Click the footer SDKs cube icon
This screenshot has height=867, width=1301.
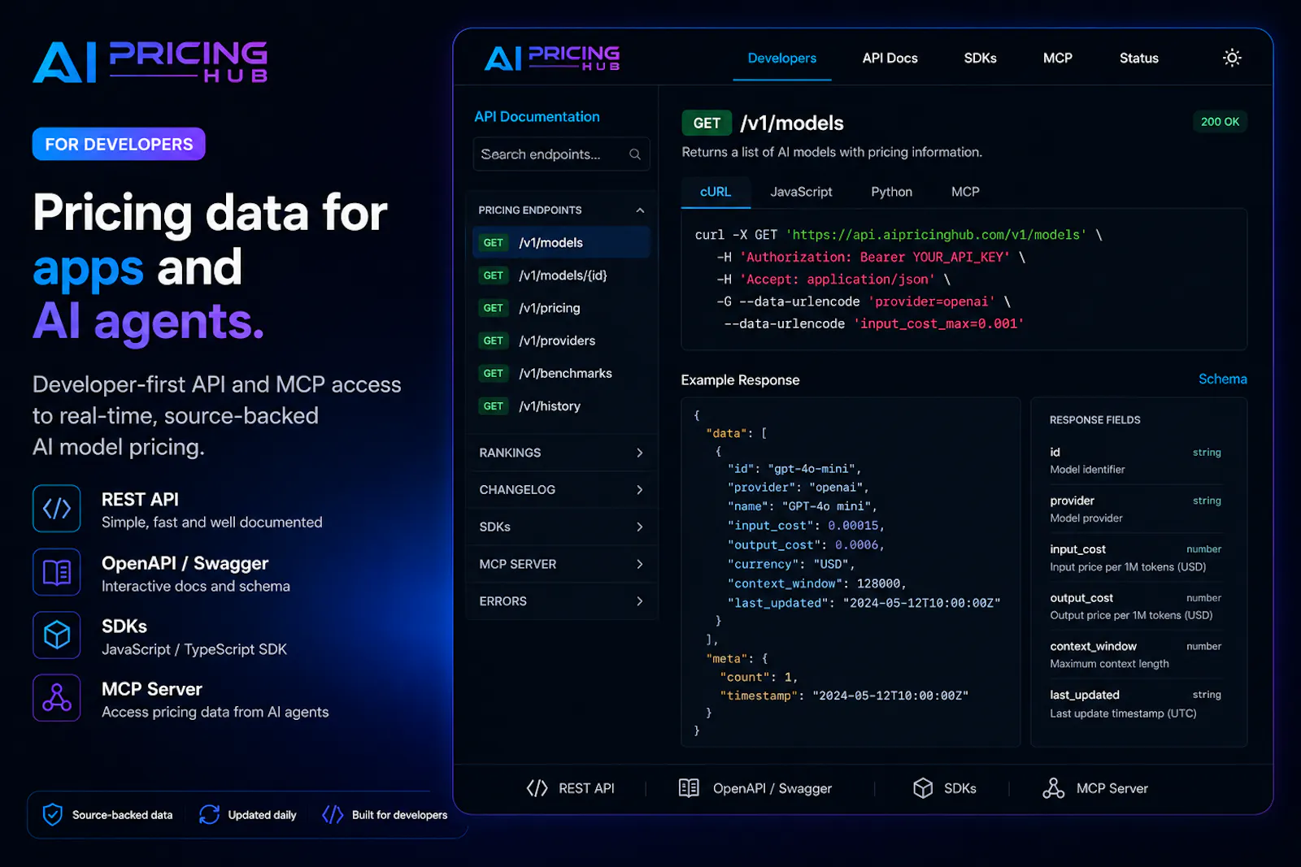923,788
